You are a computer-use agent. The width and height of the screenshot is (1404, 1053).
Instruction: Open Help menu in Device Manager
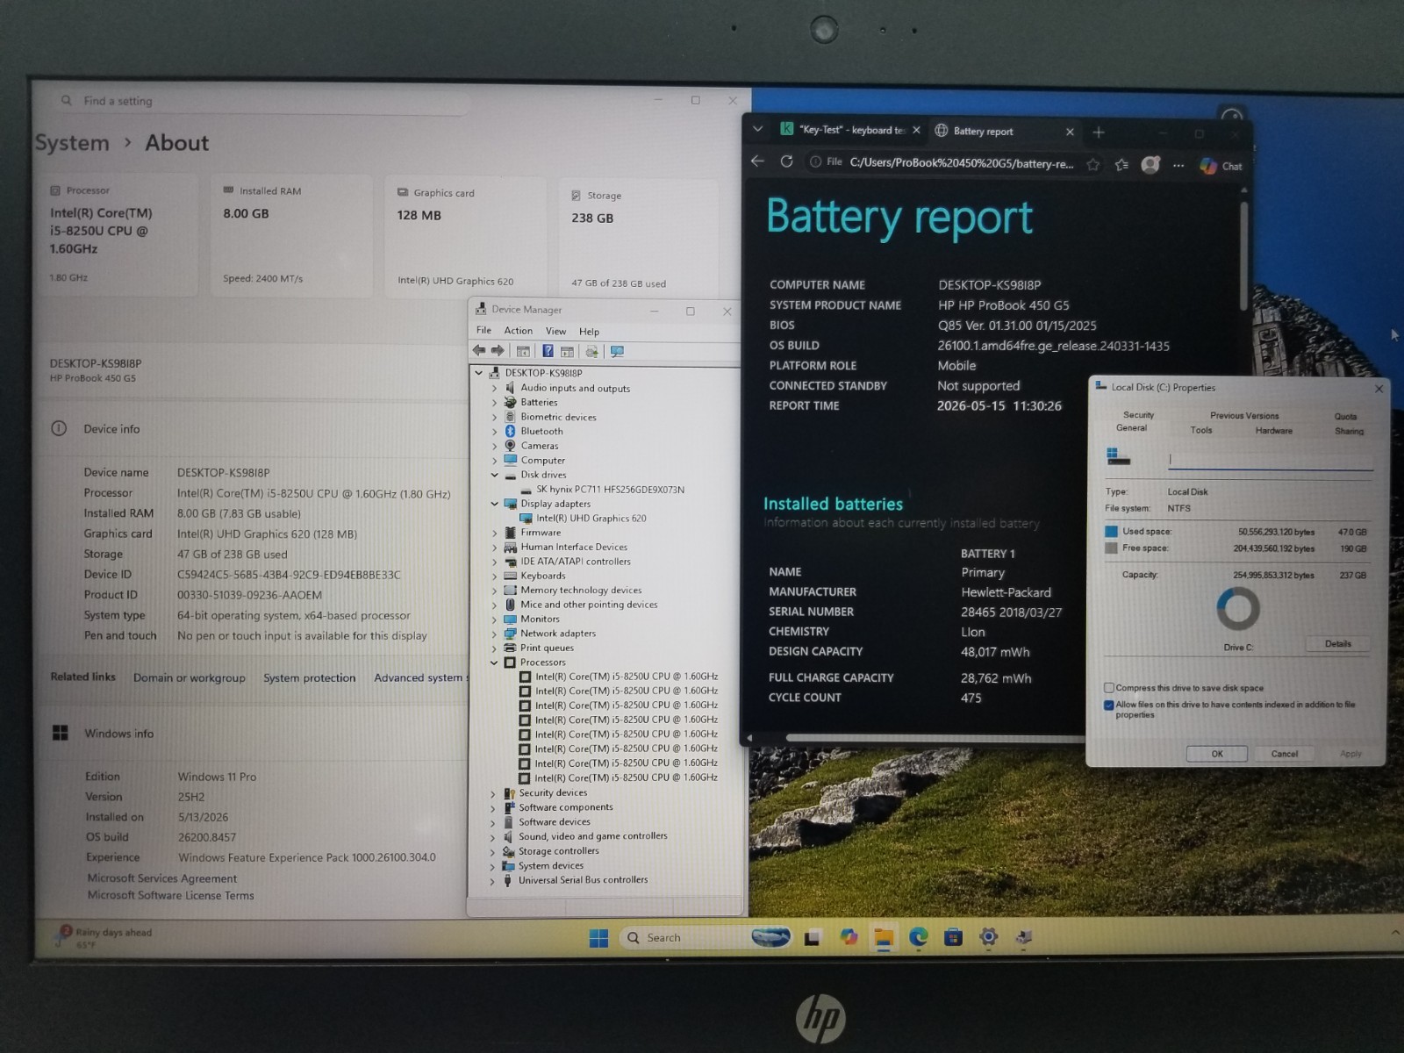point(589,332)
